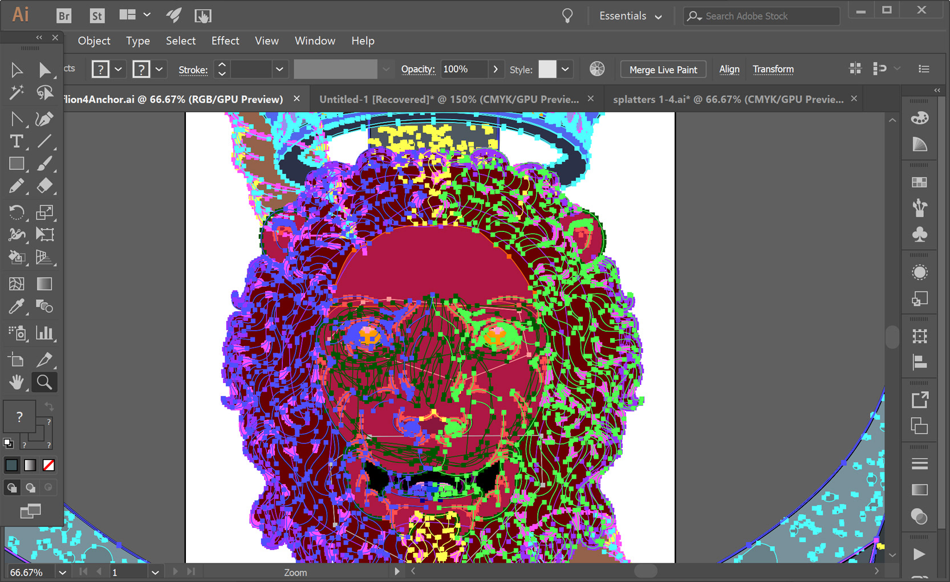Set fill mode to None
This screenshot has height=582, width=950.
click(49, 465)
